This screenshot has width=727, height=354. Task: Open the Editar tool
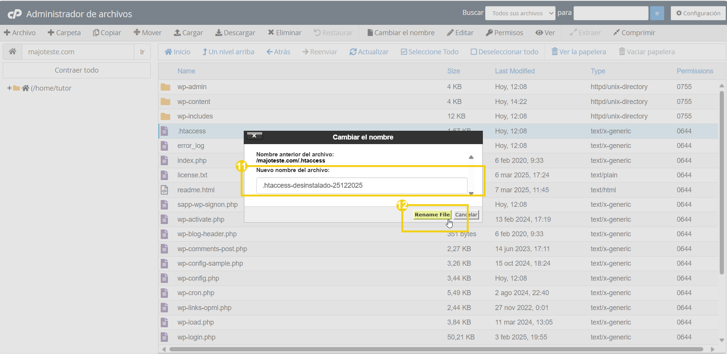click(x=460, y=32)
